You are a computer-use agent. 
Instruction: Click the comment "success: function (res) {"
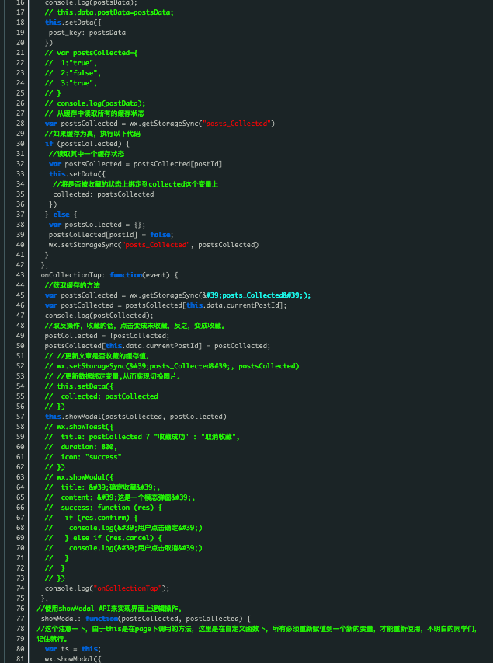[112, 508]
